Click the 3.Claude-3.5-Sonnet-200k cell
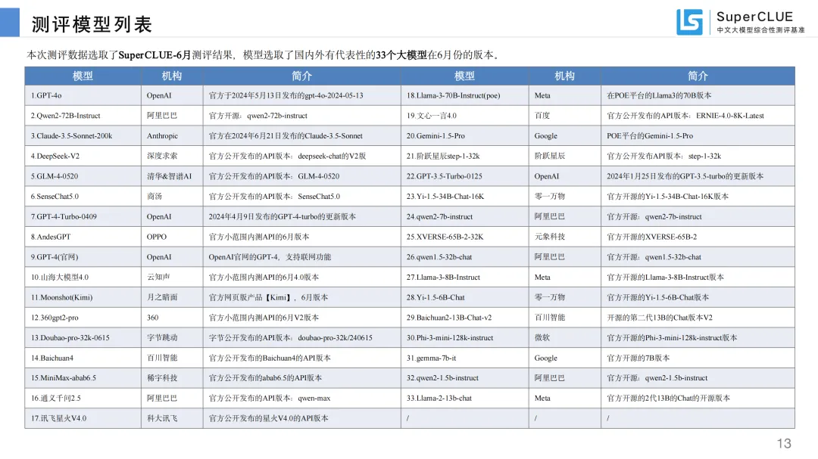 83,136
